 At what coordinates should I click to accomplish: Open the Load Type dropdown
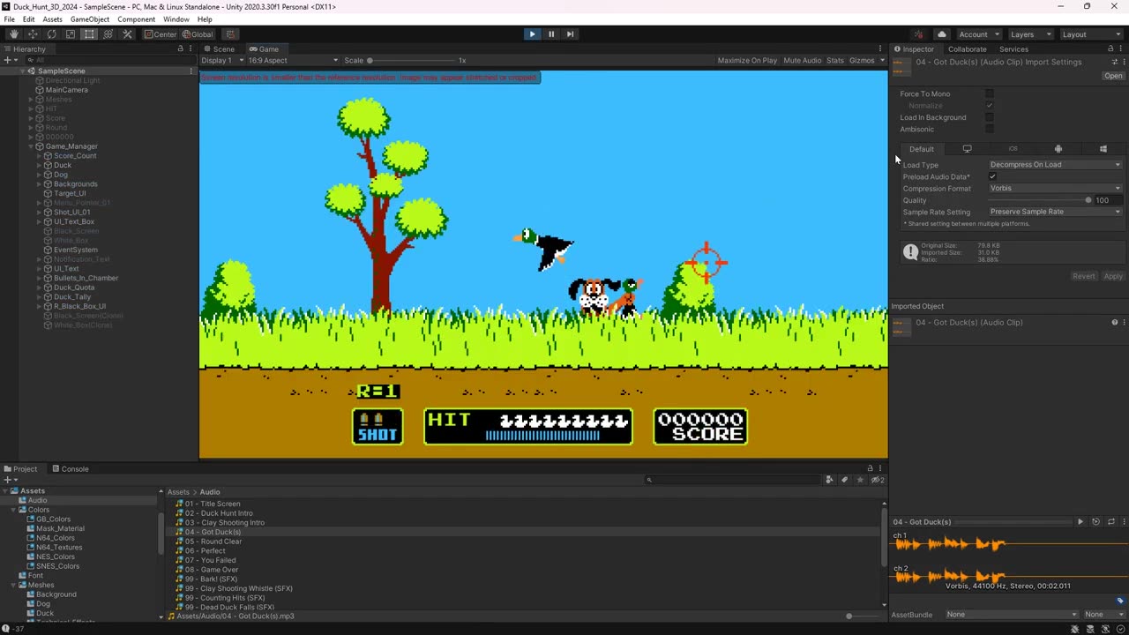point(1056,165)
